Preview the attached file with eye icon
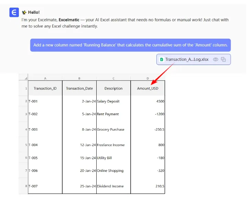 click(x=216, y=59)
